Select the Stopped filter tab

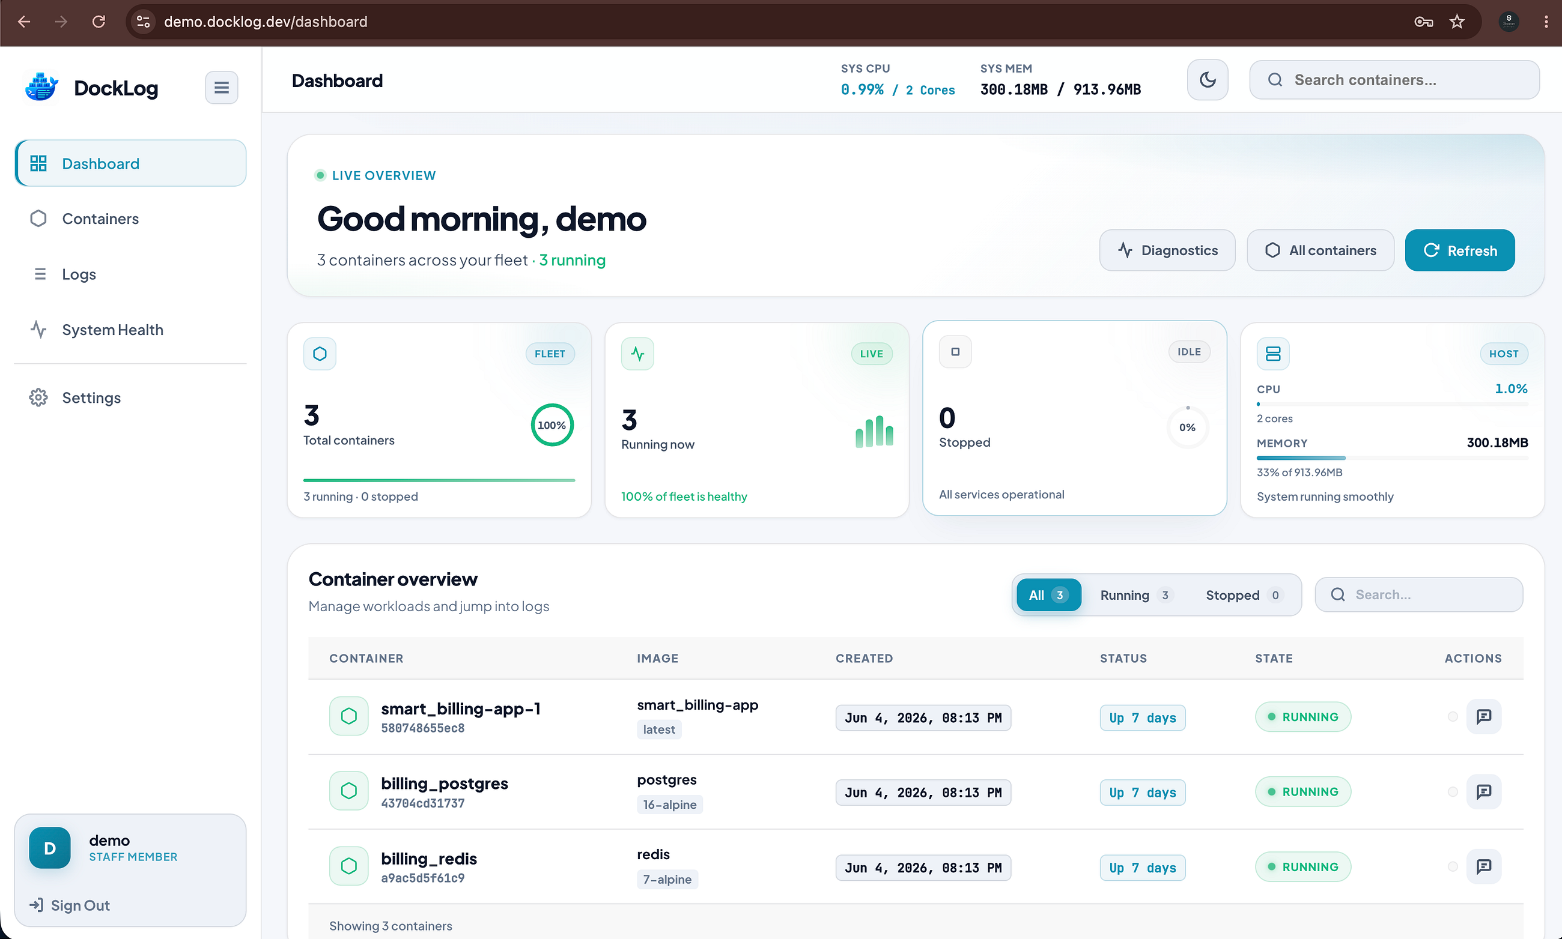click(1244, 595)
